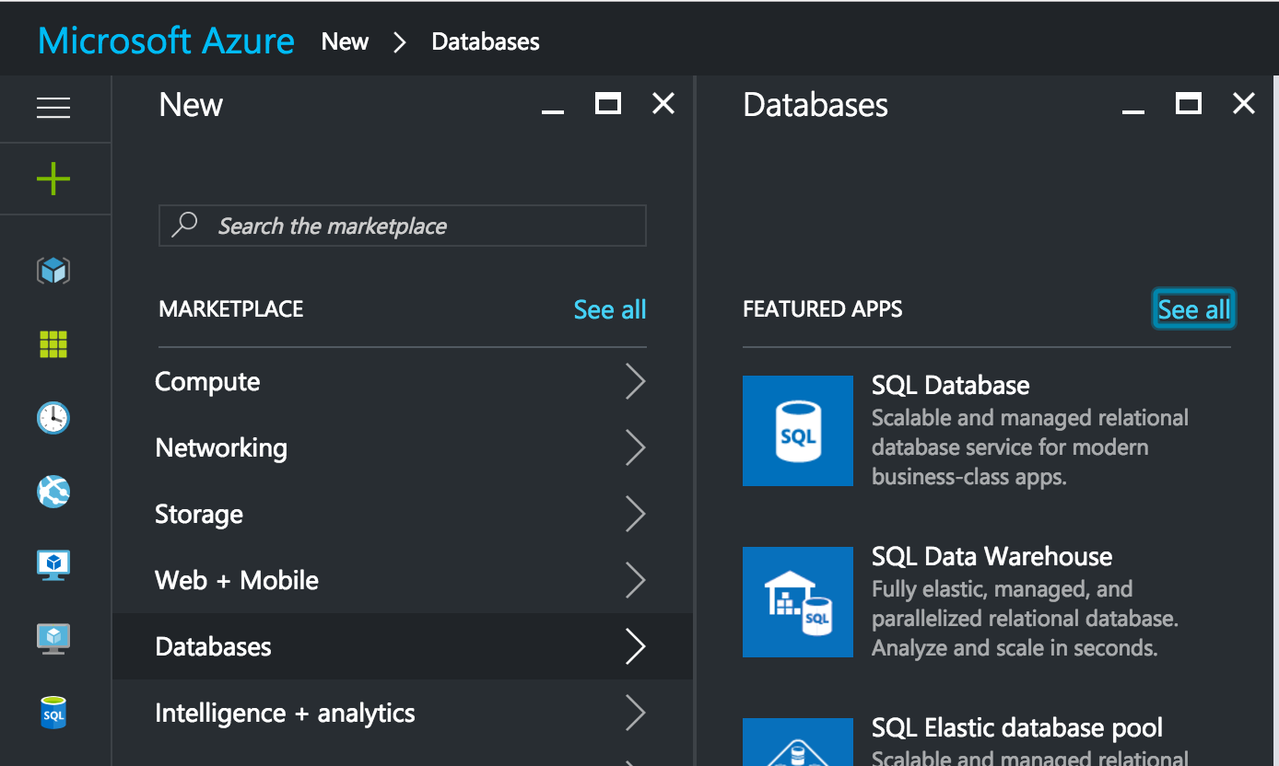Close the New blade
The width and height of the screenshot is (1279, 766).
click(x=663, y=104)
